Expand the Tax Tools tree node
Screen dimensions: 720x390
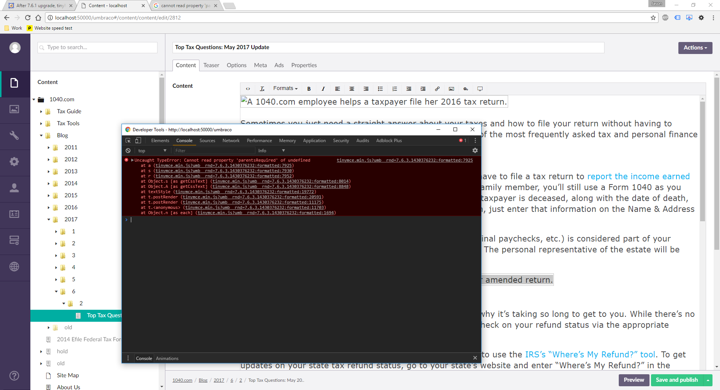click(x=41, y=123)
